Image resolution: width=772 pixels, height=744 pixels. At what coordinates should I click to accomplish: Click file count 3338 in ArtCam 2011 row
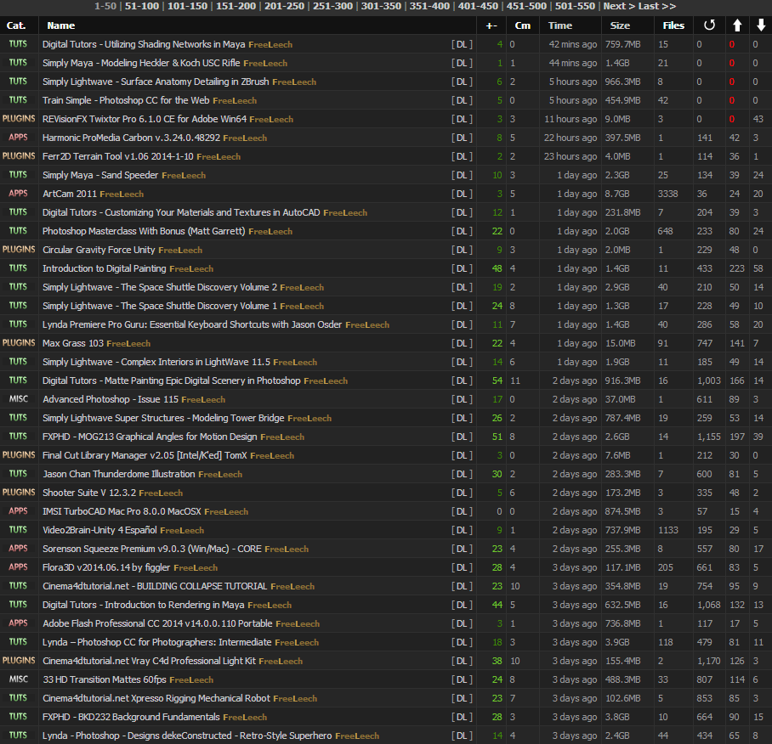[x=668, y=194]
